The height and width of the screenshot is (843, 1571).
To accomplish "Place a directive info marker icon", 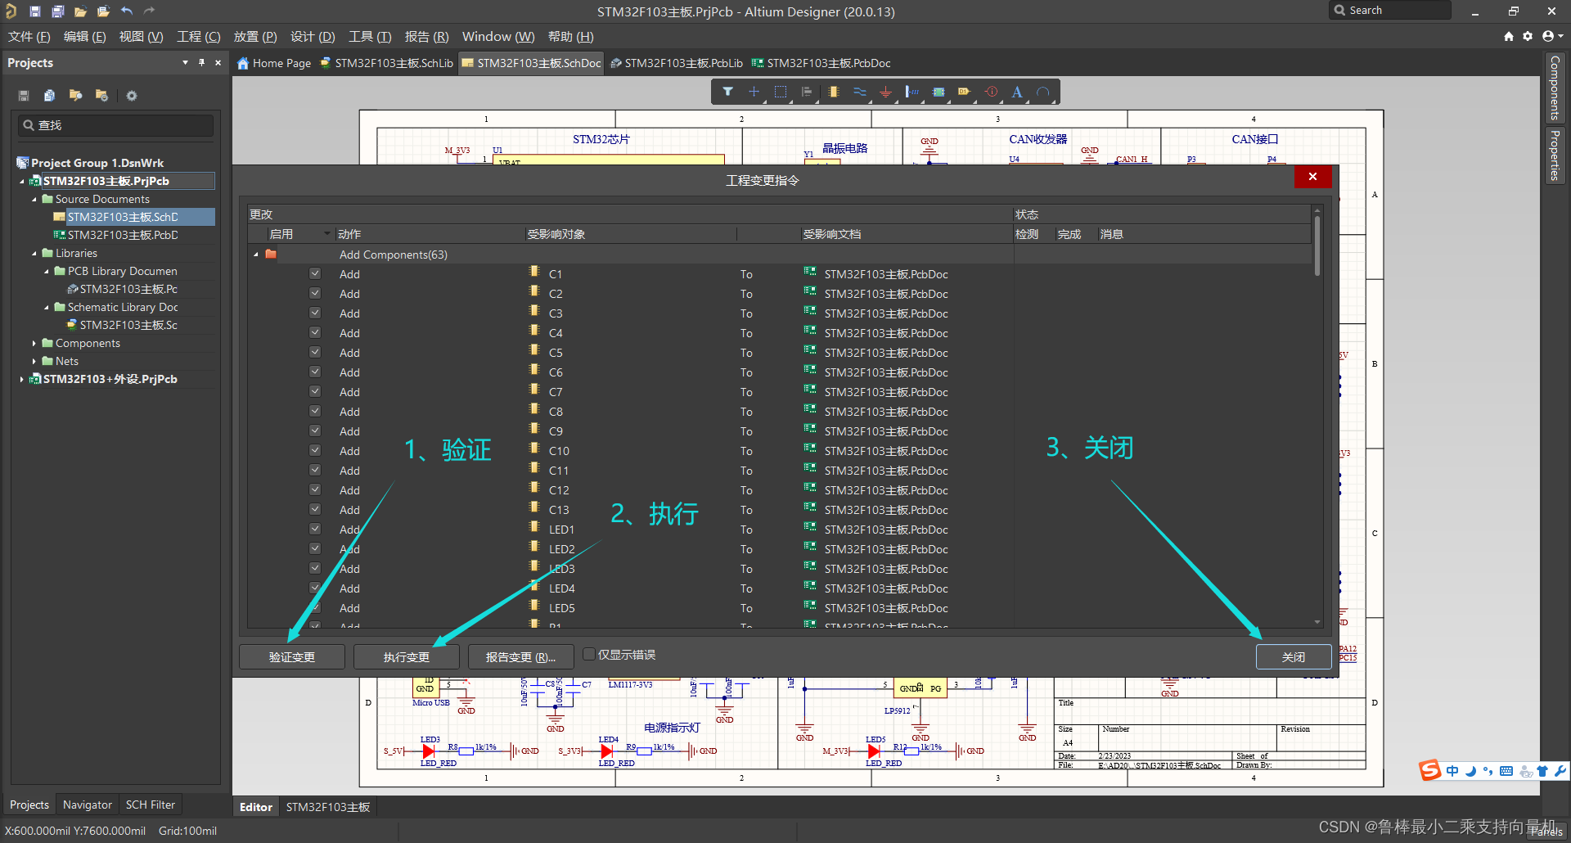I will [991, 92].
